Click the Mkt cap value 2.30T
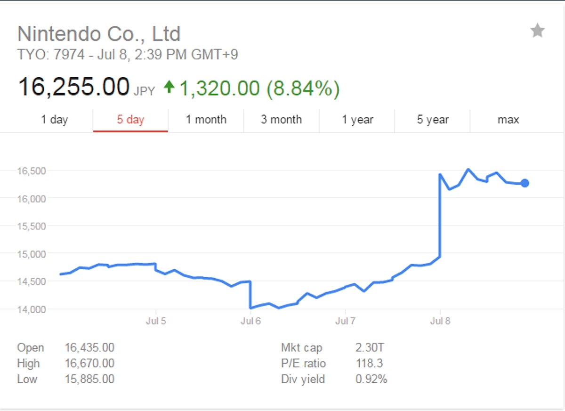Screen dimensions: 565x411 point(370,348)
